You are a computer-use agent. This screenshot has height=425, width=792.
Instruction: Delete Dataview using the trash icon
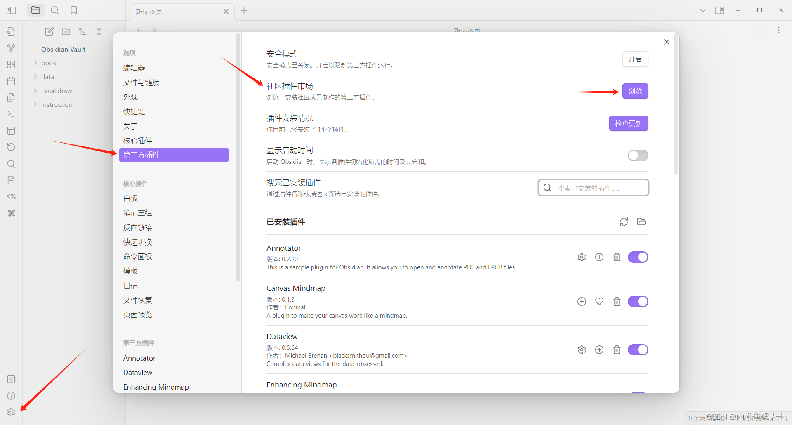pos(617,349)
